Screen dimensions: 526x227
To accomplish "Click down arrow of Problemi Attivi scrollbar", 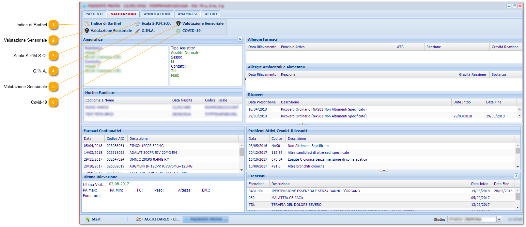I will click(x=518, y=167).
